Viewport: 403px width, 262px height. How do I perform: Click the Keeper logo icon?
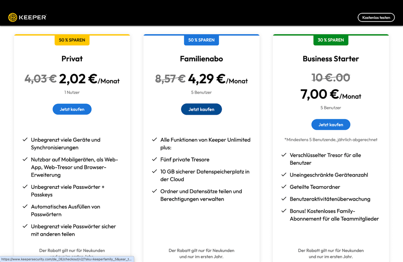(x=13, y=17)
